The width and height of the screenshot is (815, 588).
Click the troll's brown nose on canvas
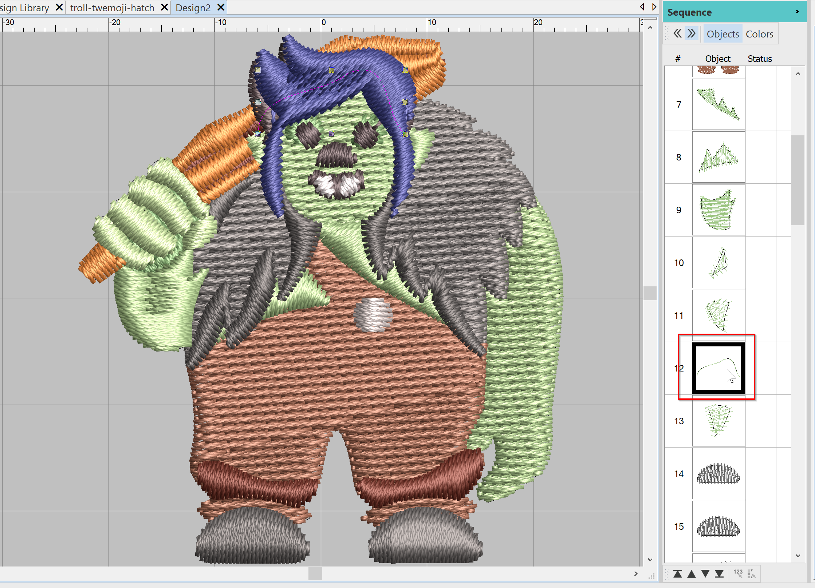point(336,155)
